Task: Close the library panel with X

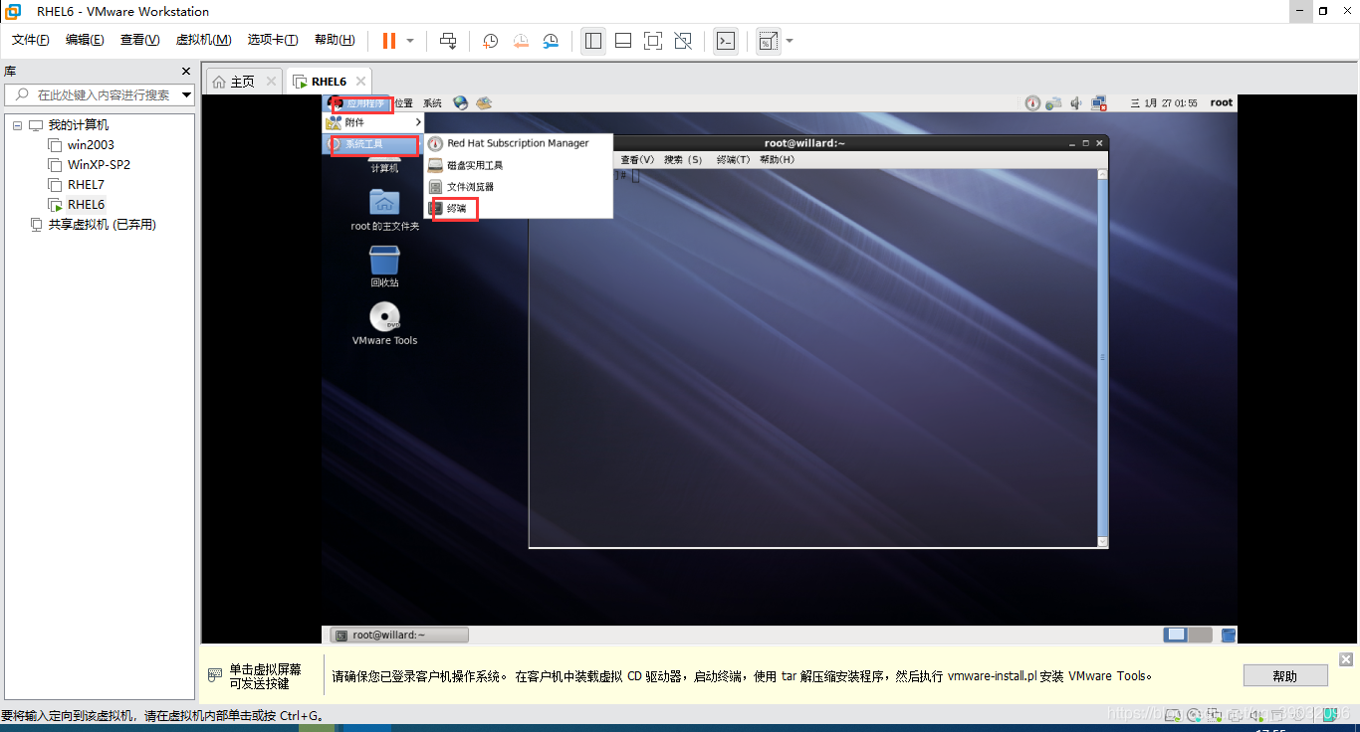Action: (x=185, y=72)
